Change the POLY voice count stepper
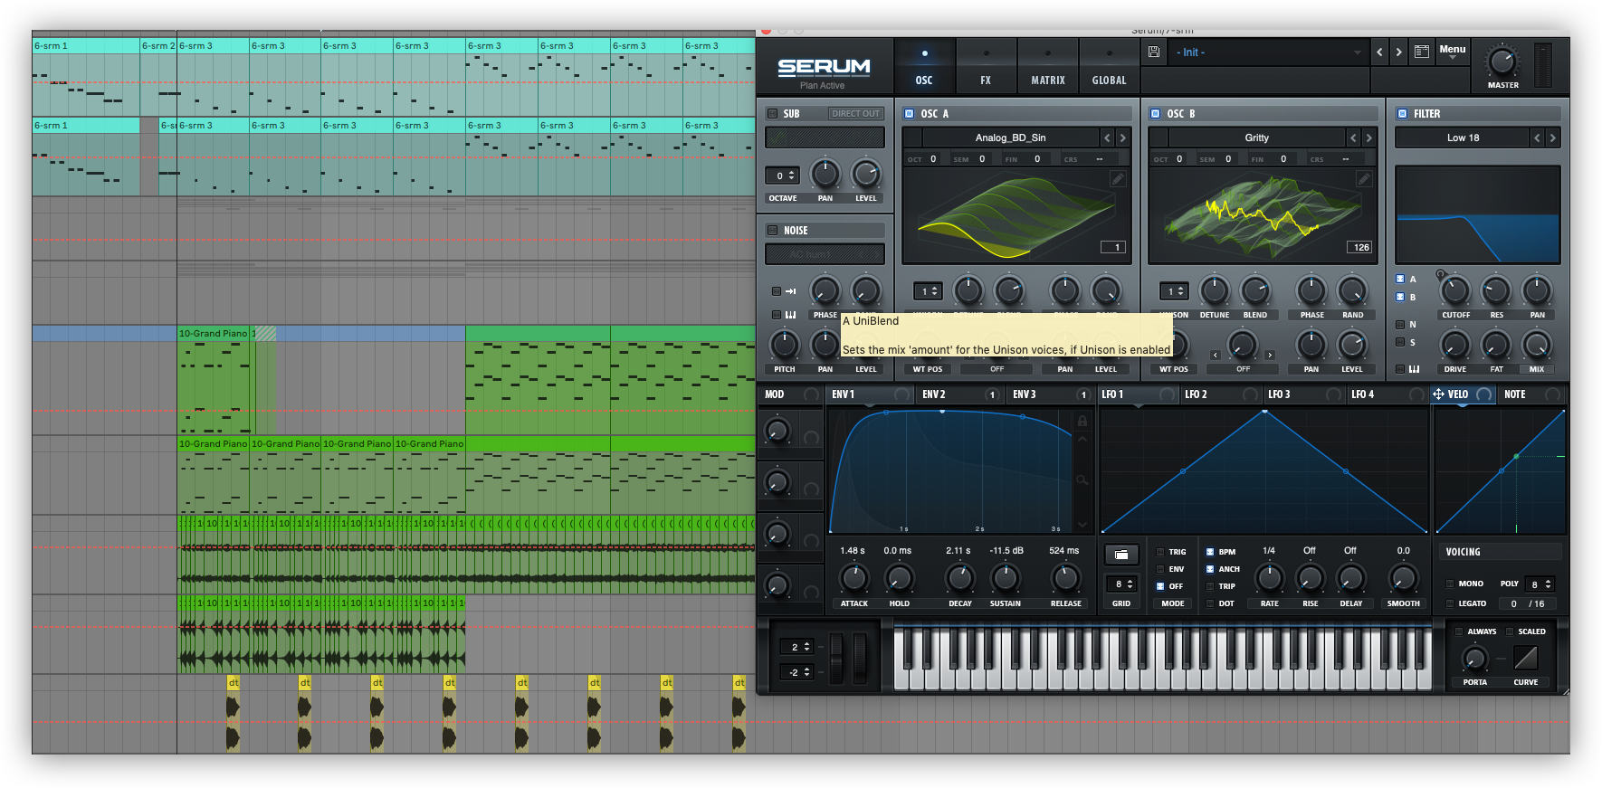Image resolution: width=1602 pixels, height=788 pixels. (1539, 584)
